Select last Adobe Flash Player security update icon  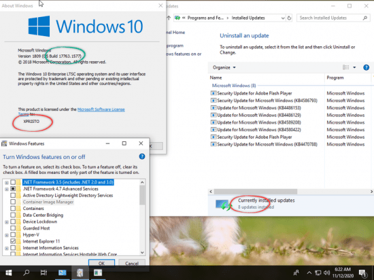pos(214,137)
